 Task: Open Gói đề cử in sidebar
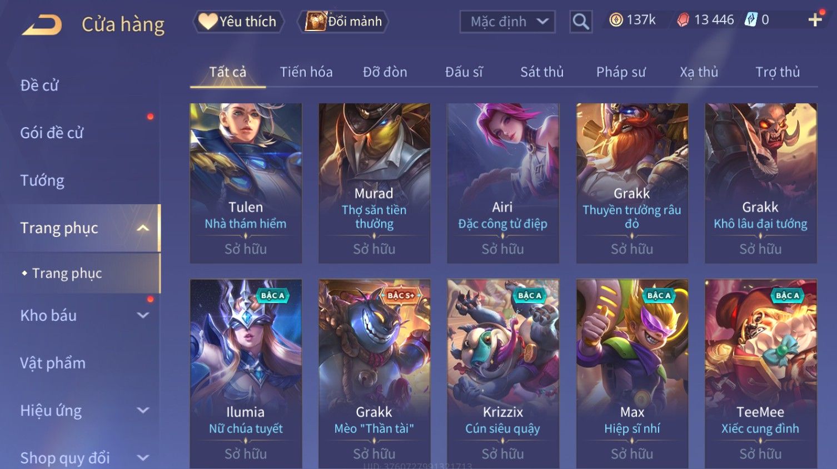click(52, 133)
